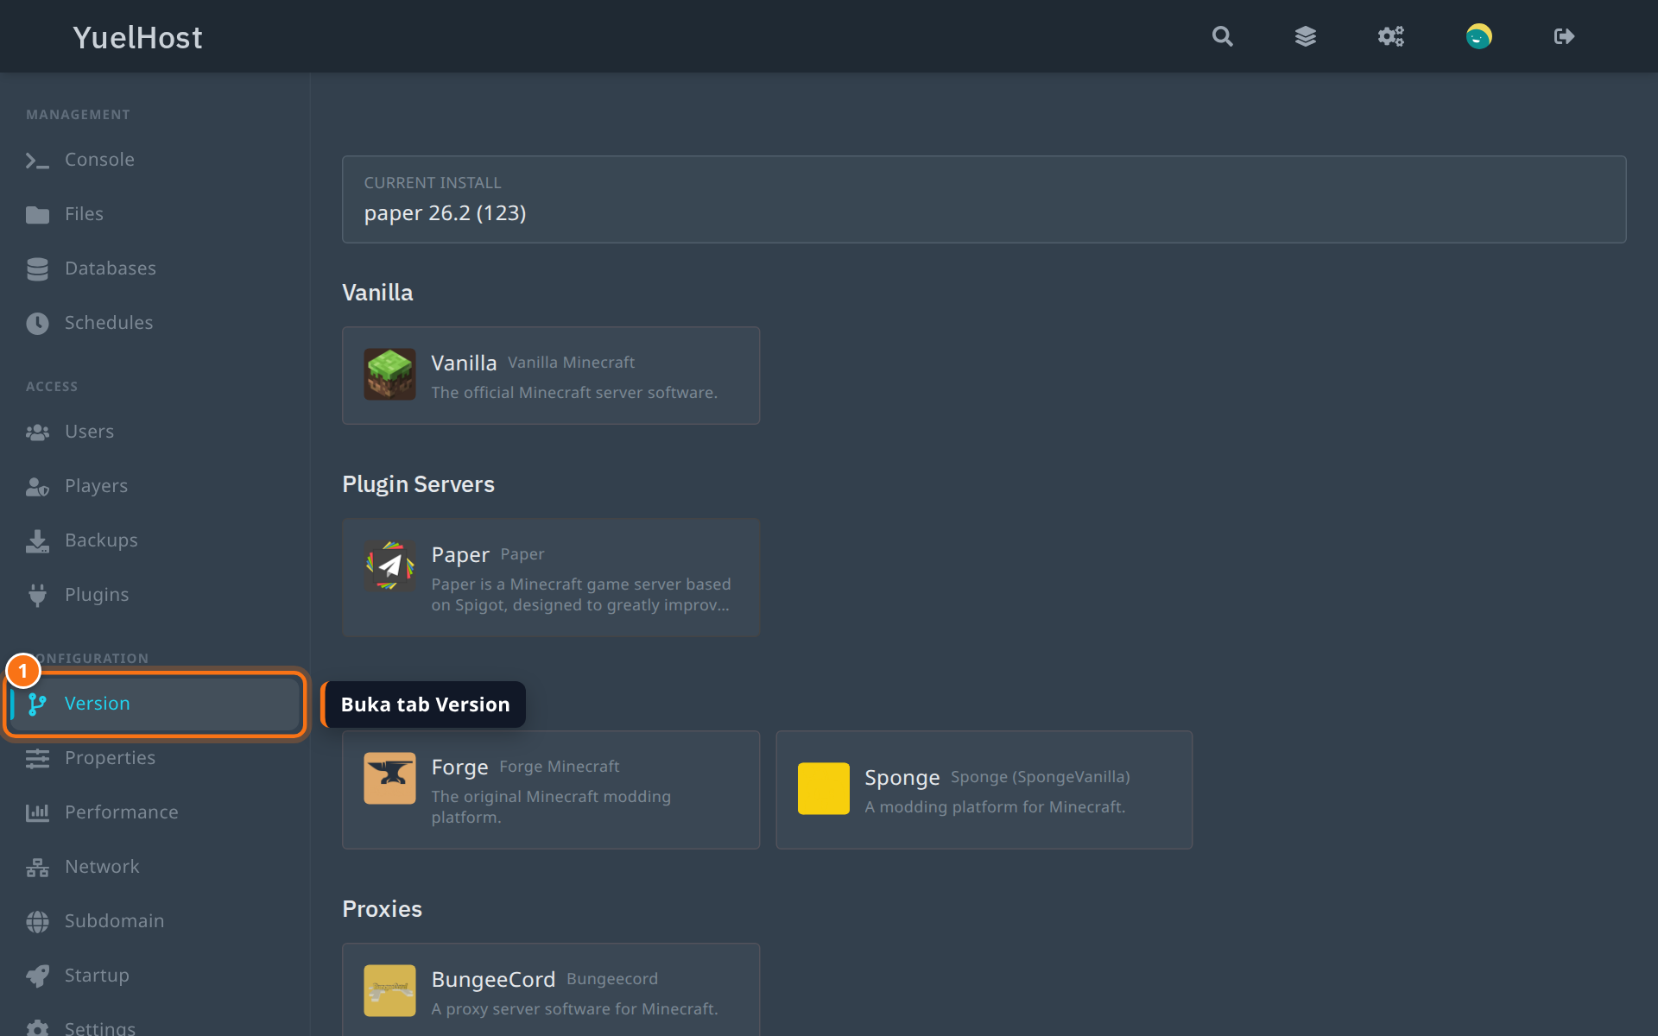Click the Performance chart icon
1658x1036 pixels.
coord(37,812)
